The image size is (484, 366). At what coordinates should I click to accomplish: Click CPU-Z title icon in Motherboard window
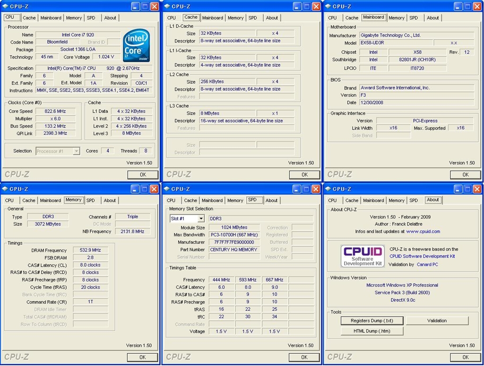coord(328,6)
